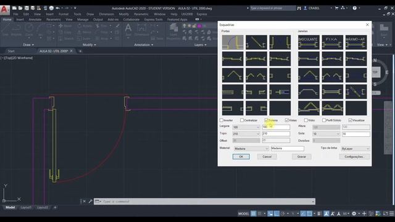The image size is (395, 222).
Task: Switch to the Layout2 tab
Action: [x=43, y=207]
